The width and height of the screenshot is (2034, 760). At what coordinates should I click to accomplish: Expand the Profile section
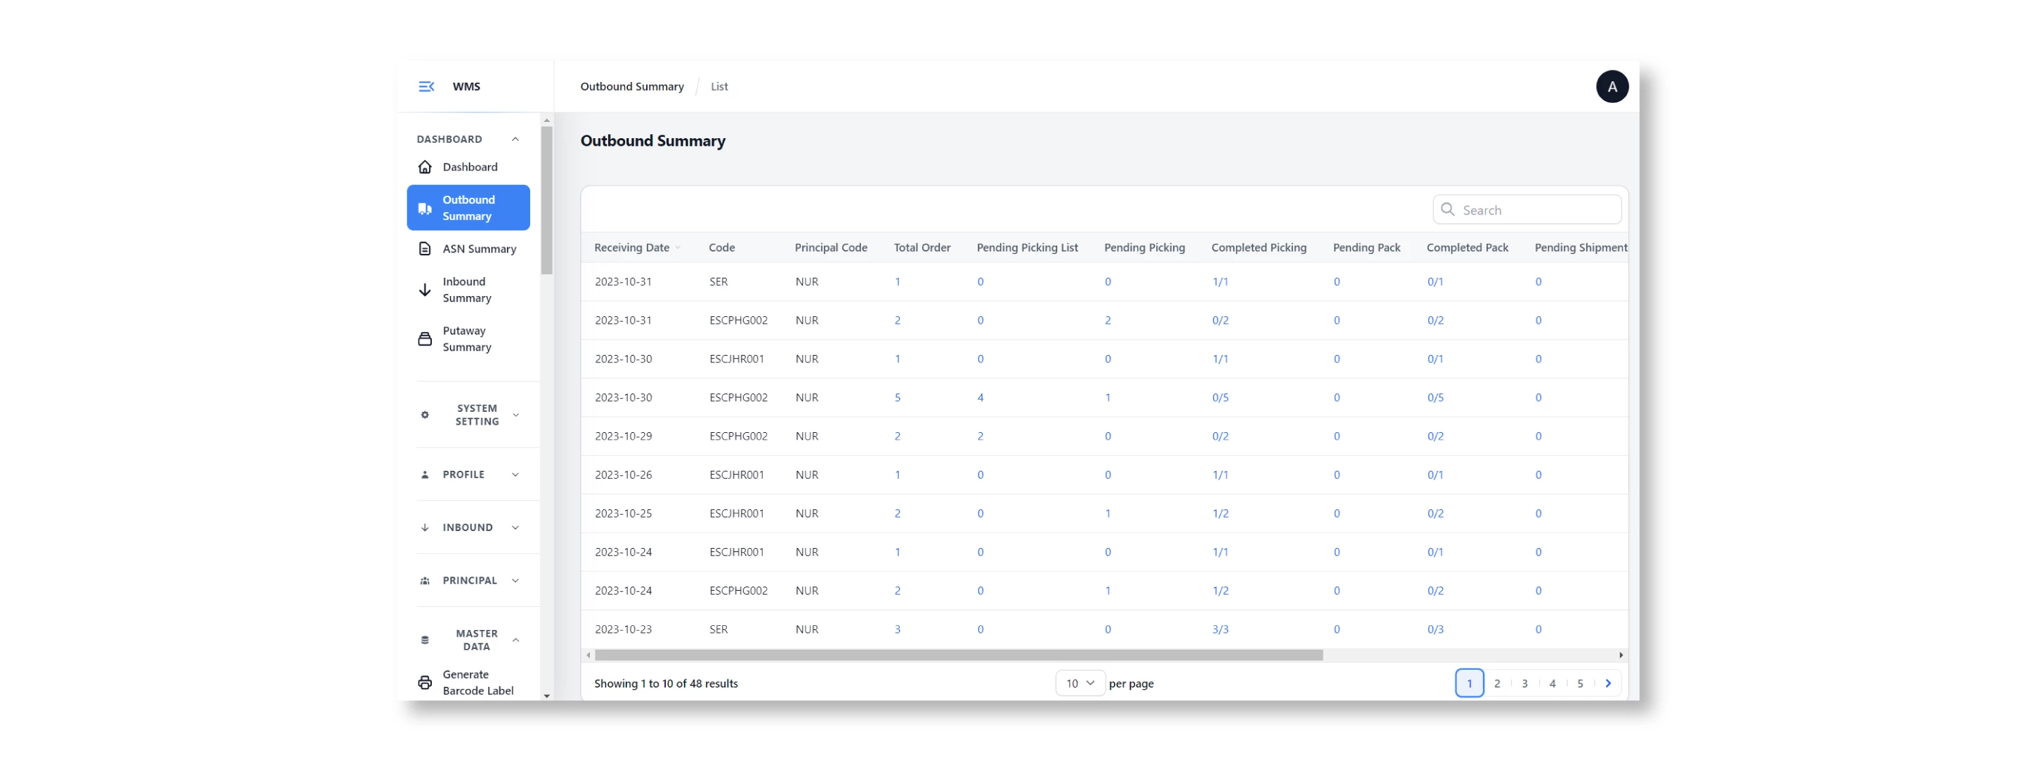(471, 474)
